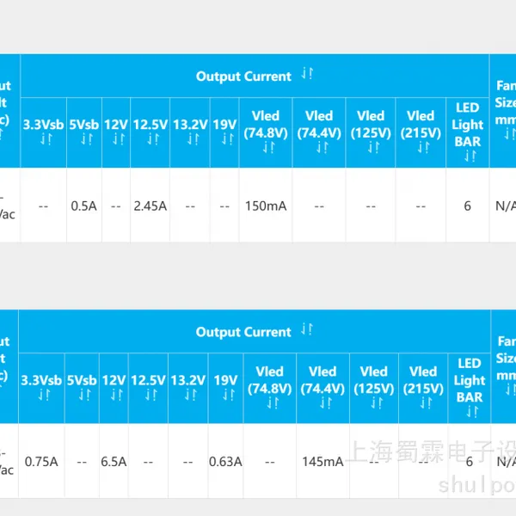Viewport: 516px width, 516px height.
Task: Select the 145mA value in bottom table
Action: click(x=322, y=462)
